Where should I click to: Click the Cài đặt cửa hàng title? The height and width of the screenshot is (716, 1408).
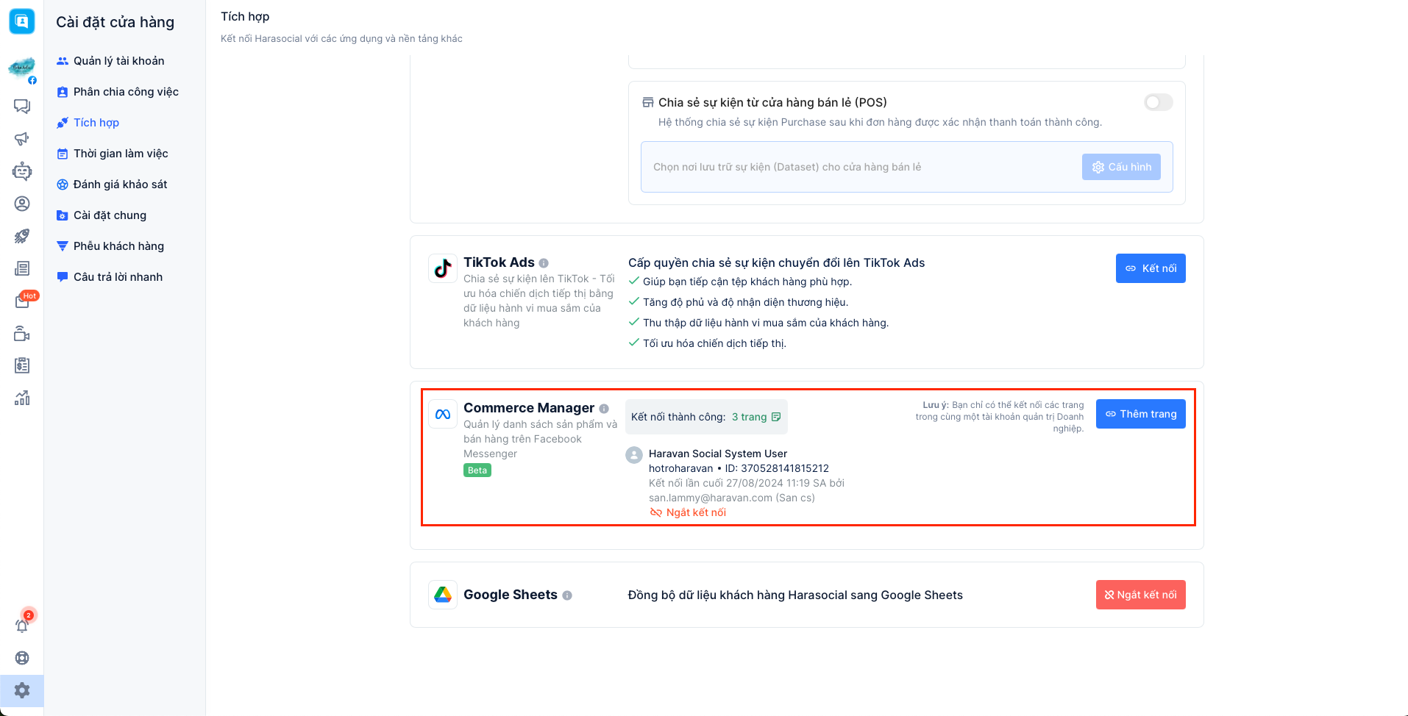click(115, 22)
